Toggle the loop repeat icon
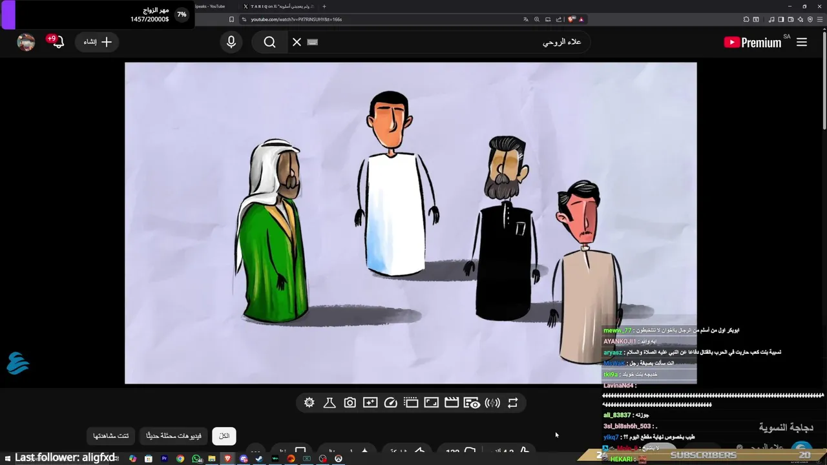827x465 pixels. pos(513,403)
